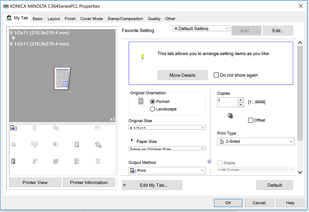Confirm with the OK button
The width and height of the screenshot is (309, 212).
228,203
